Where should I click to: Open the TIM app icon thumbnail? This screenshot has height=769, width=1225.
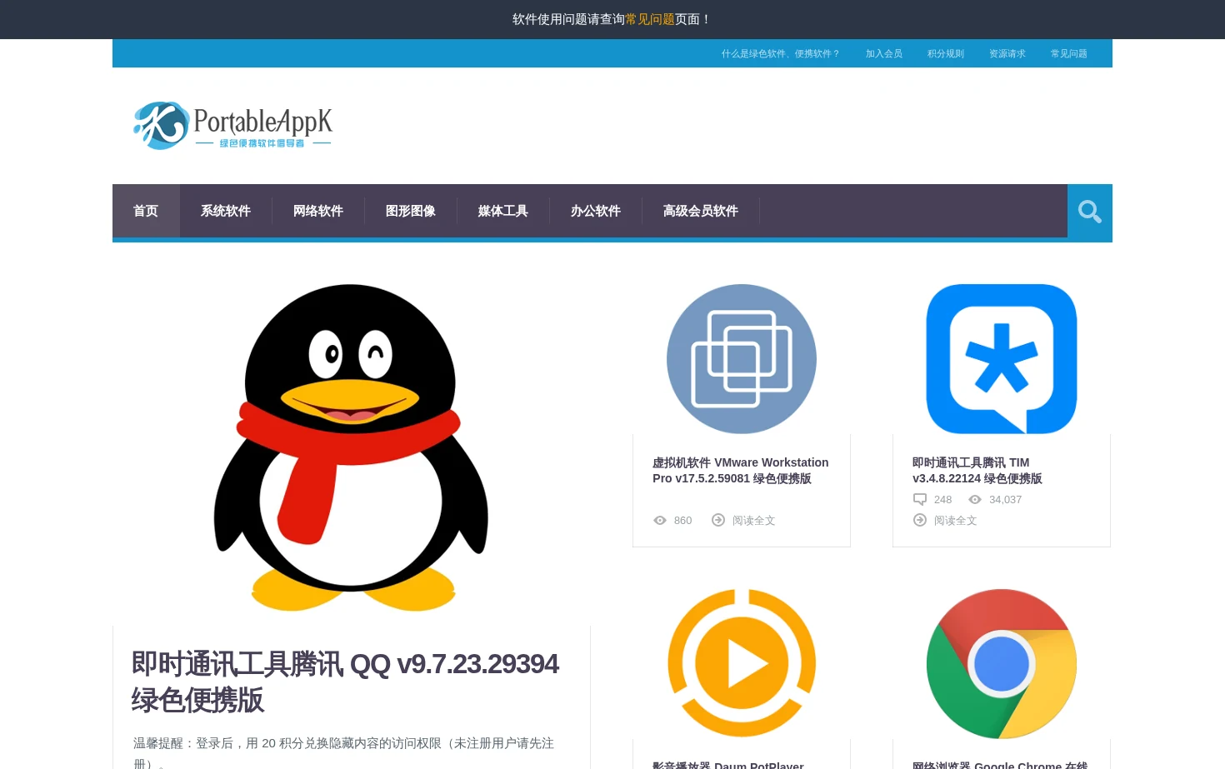pyautogui.click(x=1002, y=359)
